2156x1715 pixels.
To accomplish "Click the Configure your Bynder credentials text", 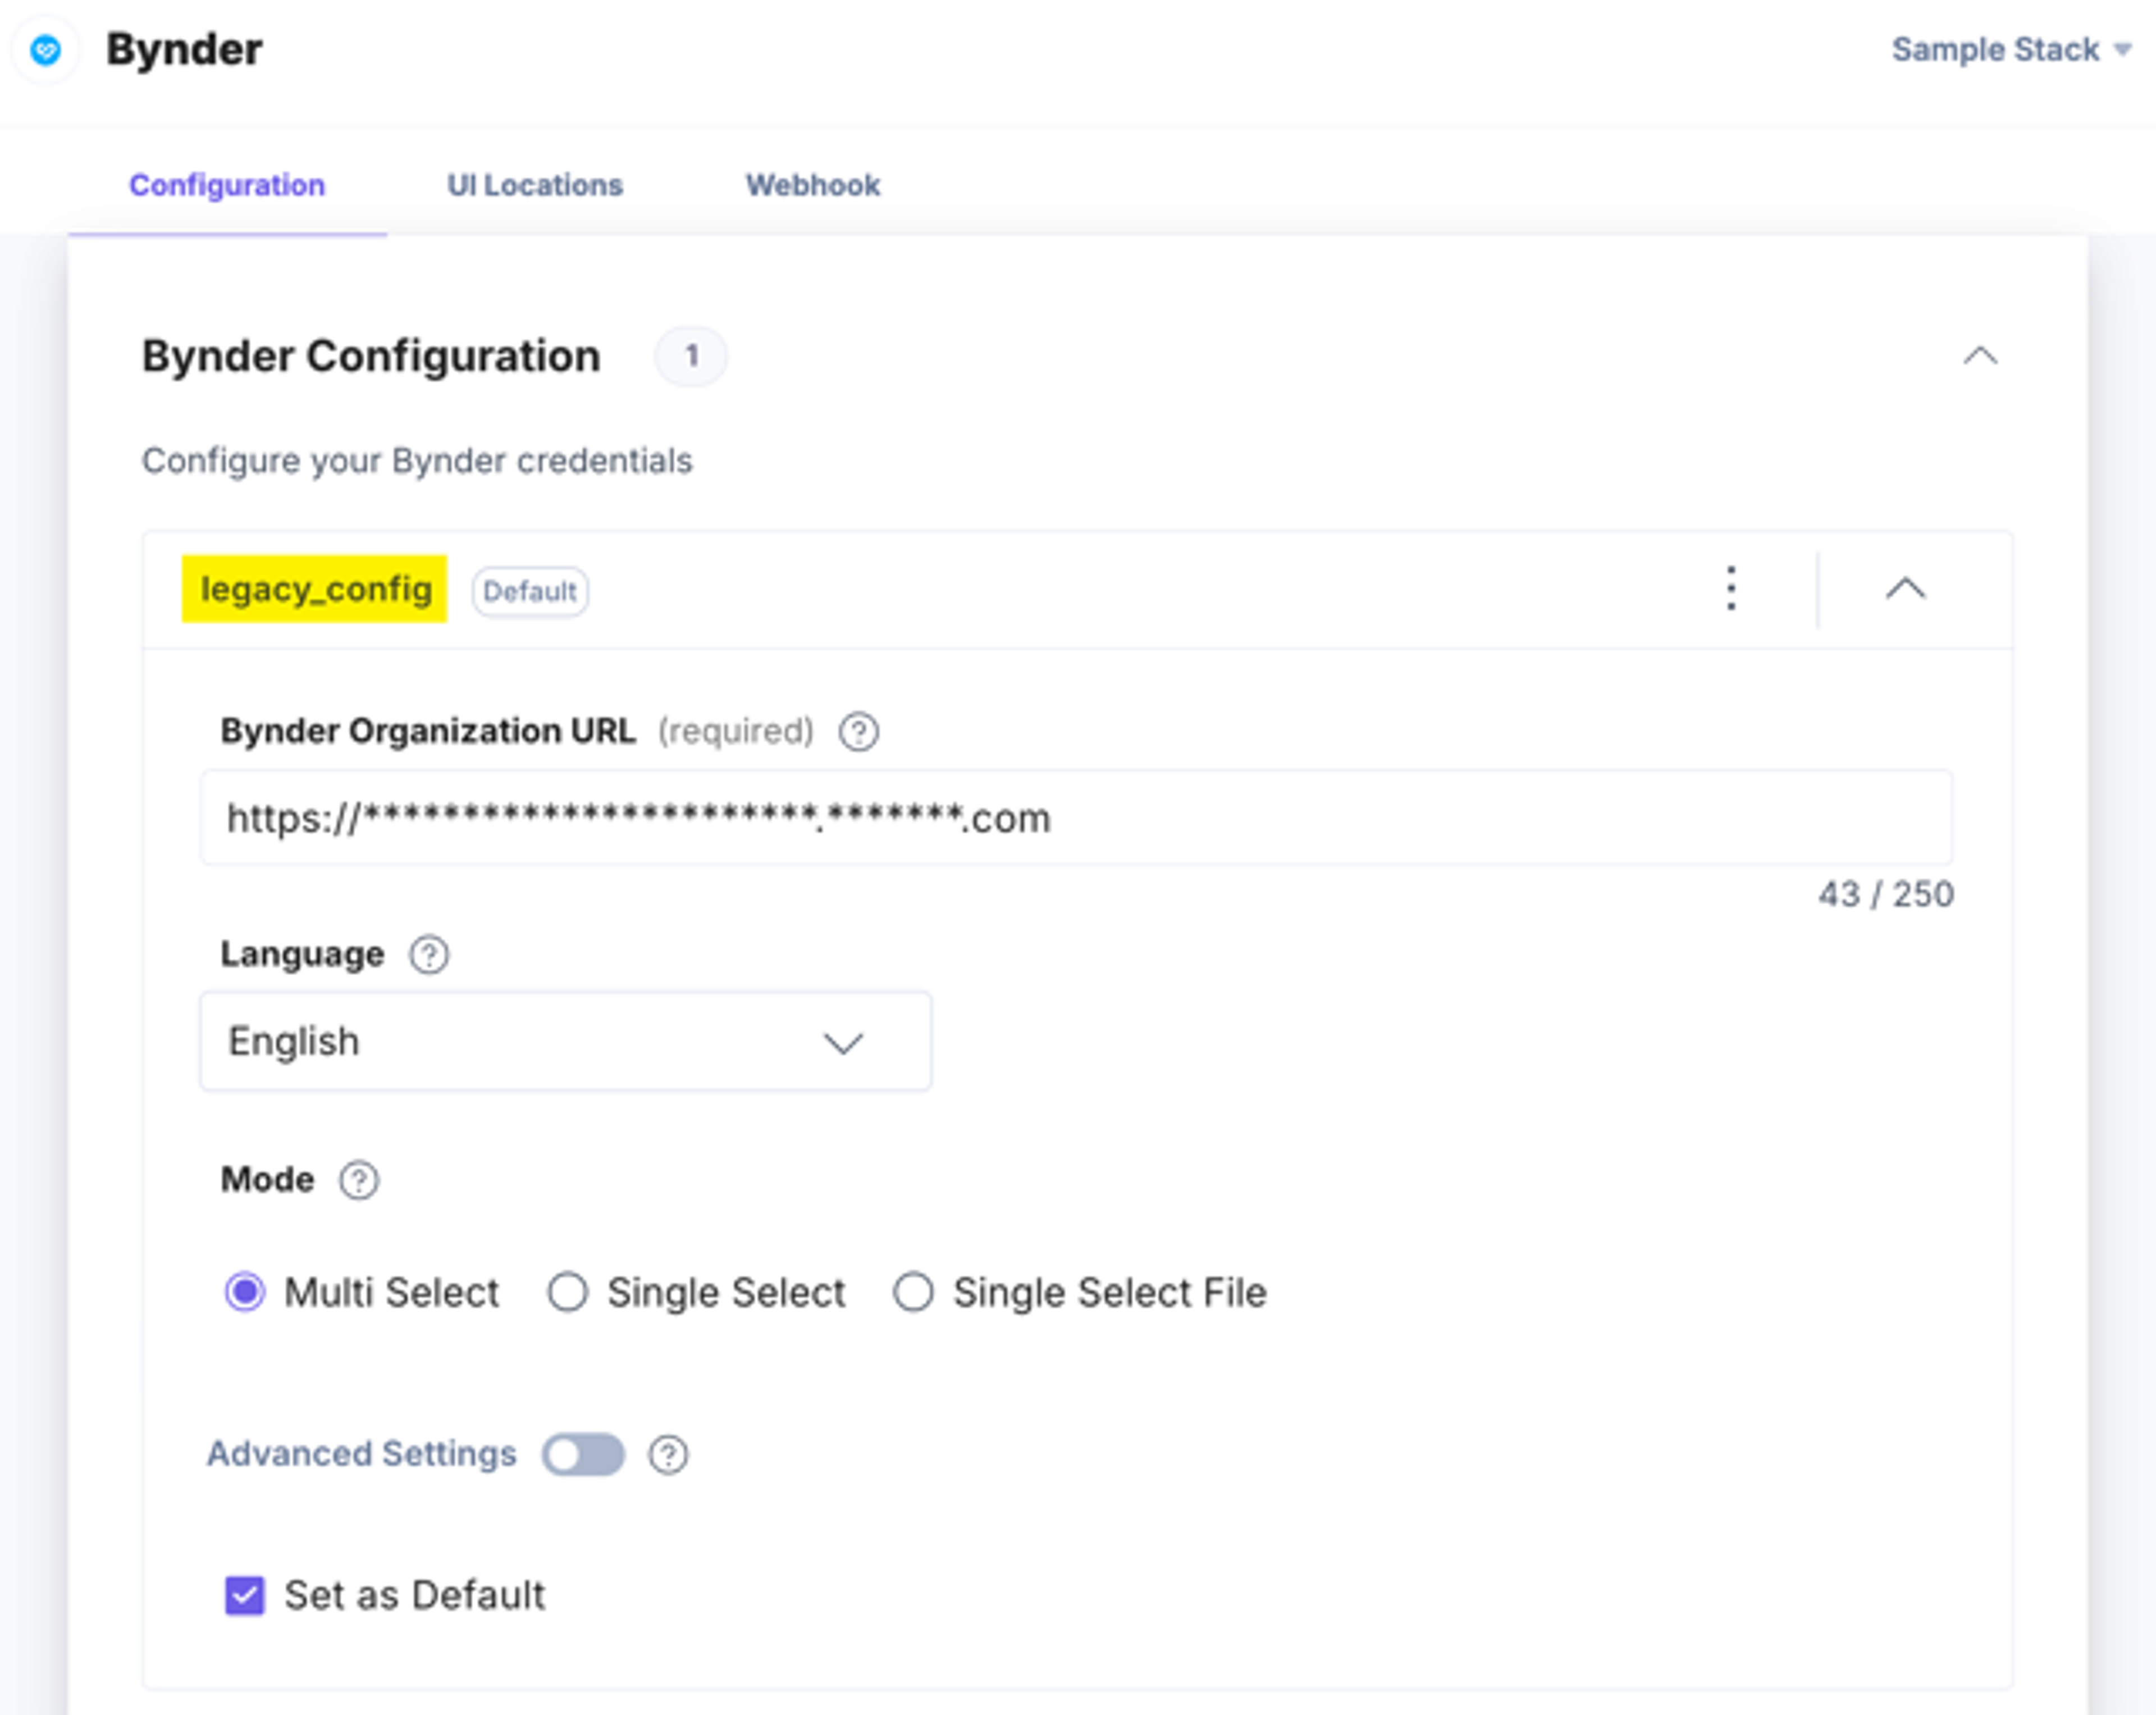I will coord(417,461).
